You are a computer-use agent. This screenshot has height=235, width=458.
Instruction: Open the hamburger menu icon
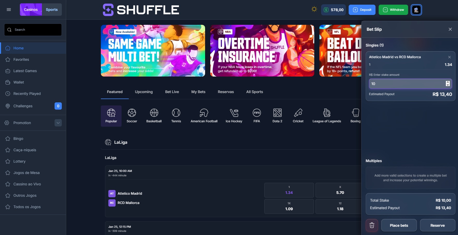click(9, 10)
